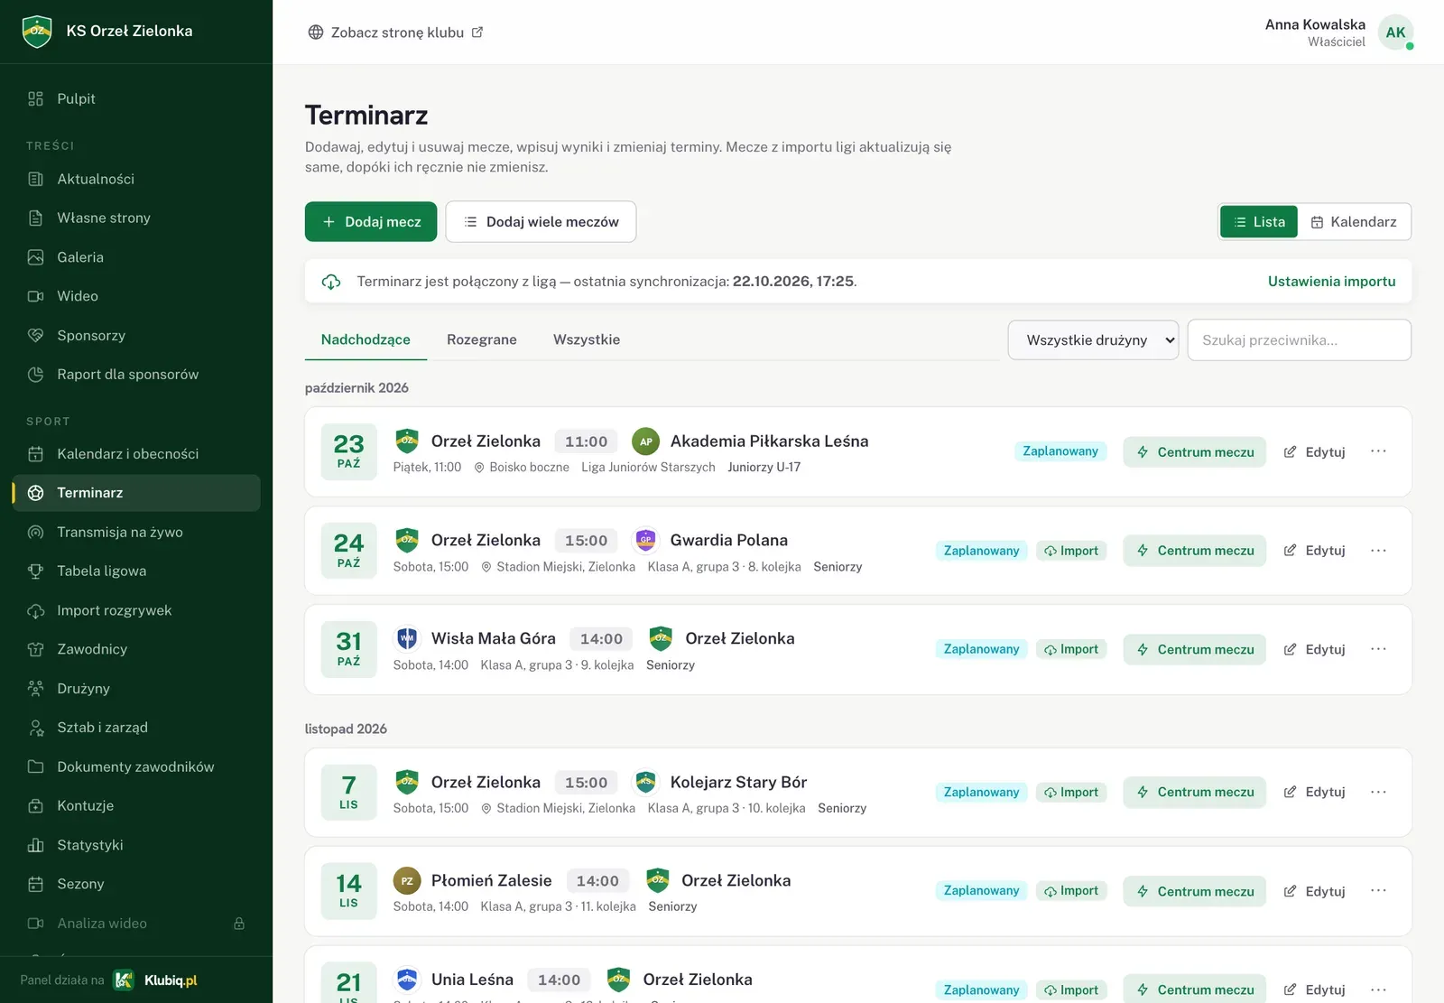Open Kontuzje medical kit icon
This screenshot has width=1444, height=1003.
[36, 805]
